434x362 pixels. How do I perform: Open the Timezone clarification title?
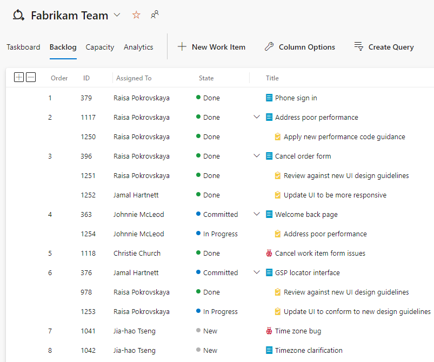pos(309,350)
